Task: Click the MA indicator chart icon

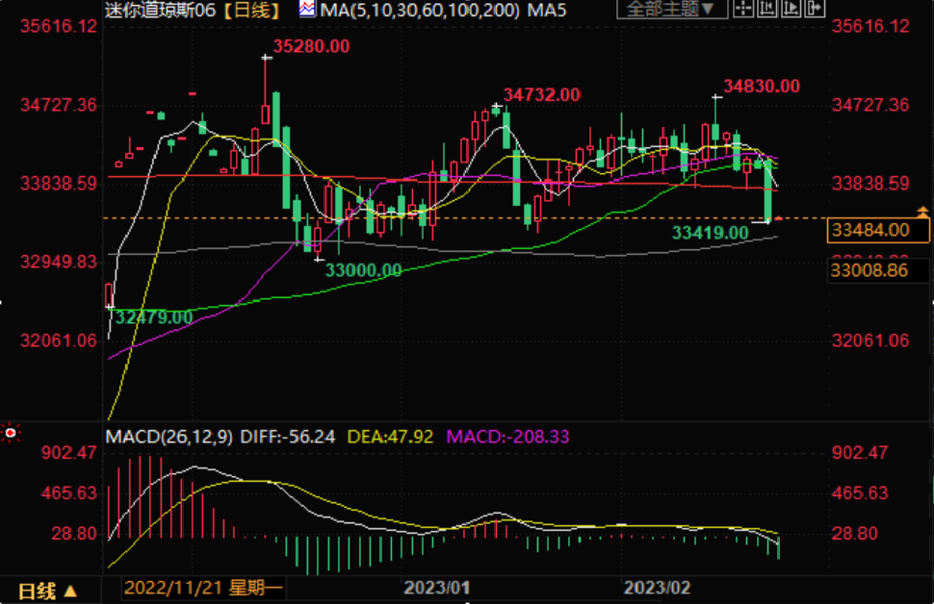Action: [306, 10]
